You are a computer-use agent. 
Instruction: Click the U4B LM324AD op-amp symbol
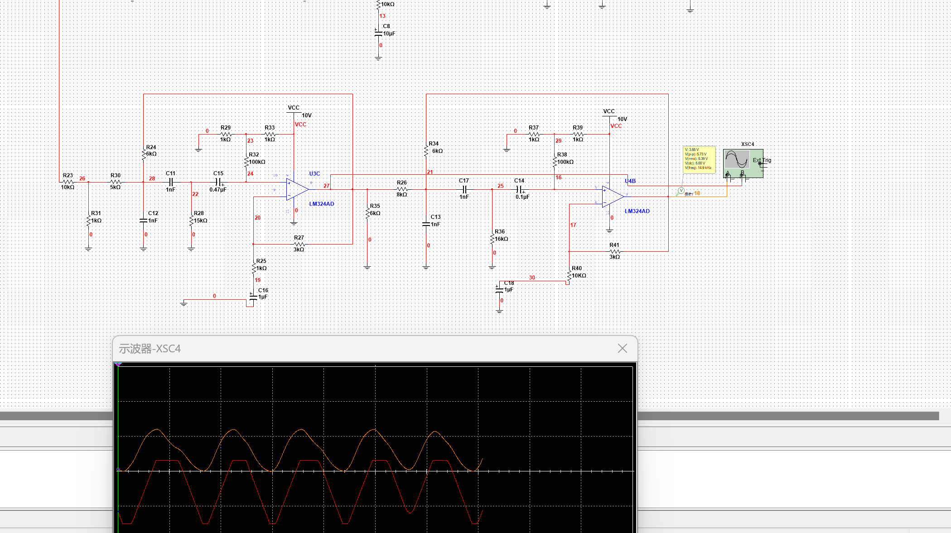(613, 197)
